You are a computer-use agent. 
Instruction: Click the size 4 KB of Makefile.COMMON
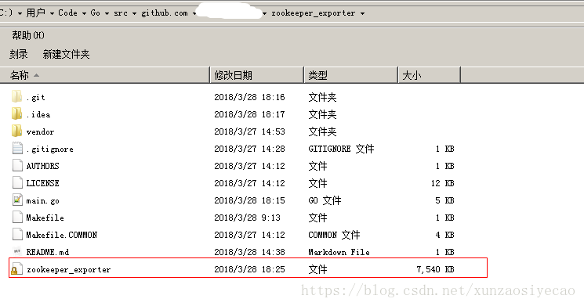click(x=444, y=235)
